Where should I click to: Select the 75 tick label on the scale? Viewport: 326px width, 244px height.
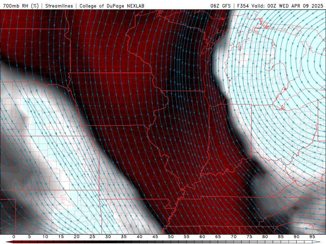point(249,237)
